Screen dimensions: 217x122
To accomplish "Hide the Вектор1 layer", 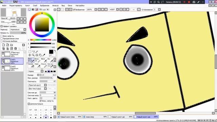I will pos(3,53).
